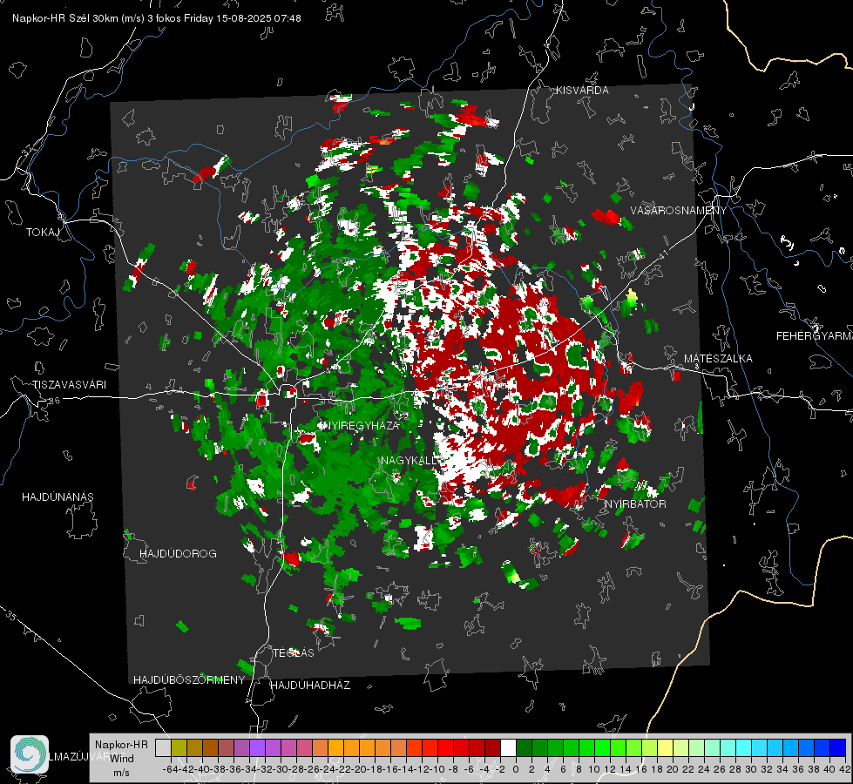Pick the deep blue swatch between 40 and 42
Image resolution: width=853 pixels, height=784 pixels.
point(837,747)
